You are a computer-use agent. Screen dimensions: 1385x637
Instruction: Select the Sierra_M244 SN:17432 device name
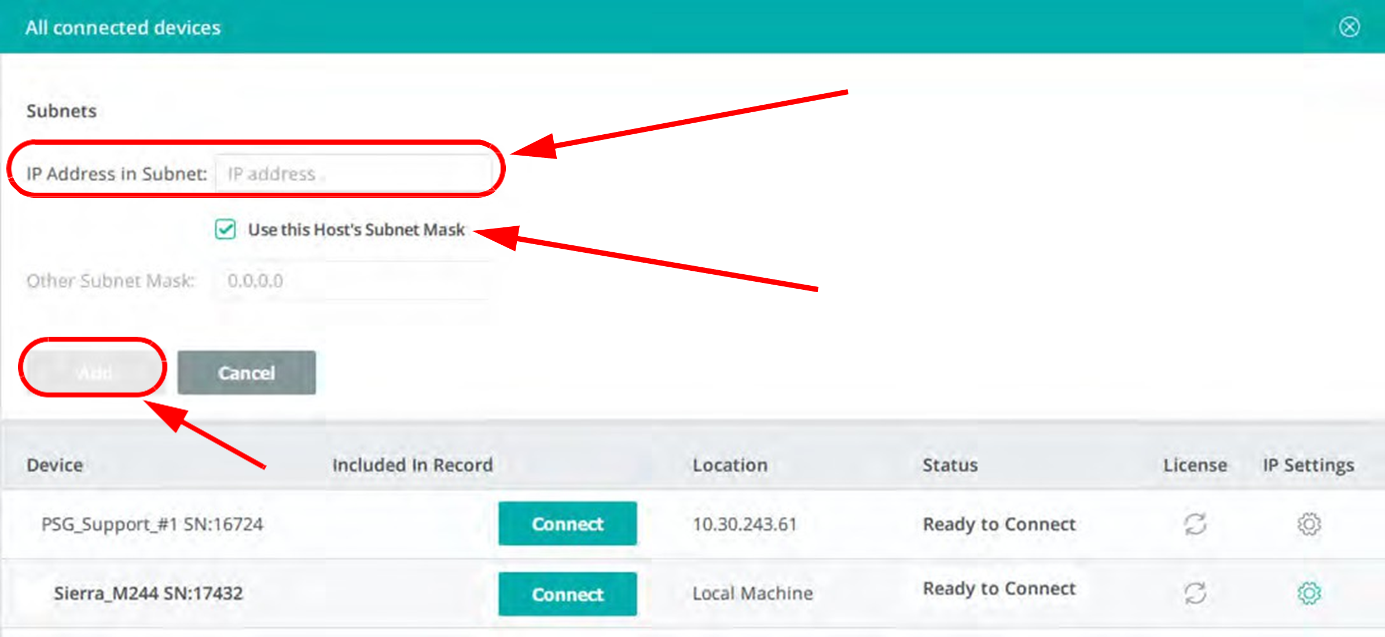148,593
